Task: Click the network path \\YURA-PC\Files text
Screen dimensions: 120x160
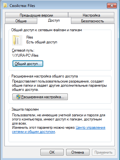Action: (25, 55)
